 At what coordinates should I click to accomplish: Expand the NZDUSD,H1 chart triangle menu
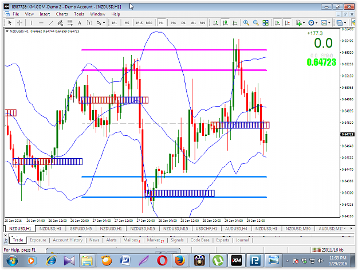coord(7,31)
